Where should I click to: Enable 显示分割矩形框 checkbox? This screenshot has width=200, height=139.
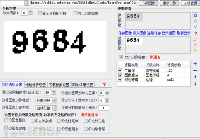click(40, 13)
